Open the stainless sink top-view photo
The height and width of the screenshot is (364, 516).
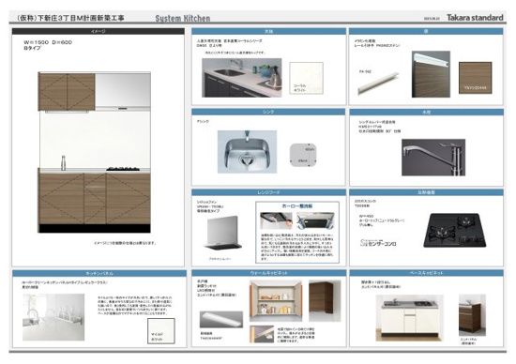tap(247, 152)
